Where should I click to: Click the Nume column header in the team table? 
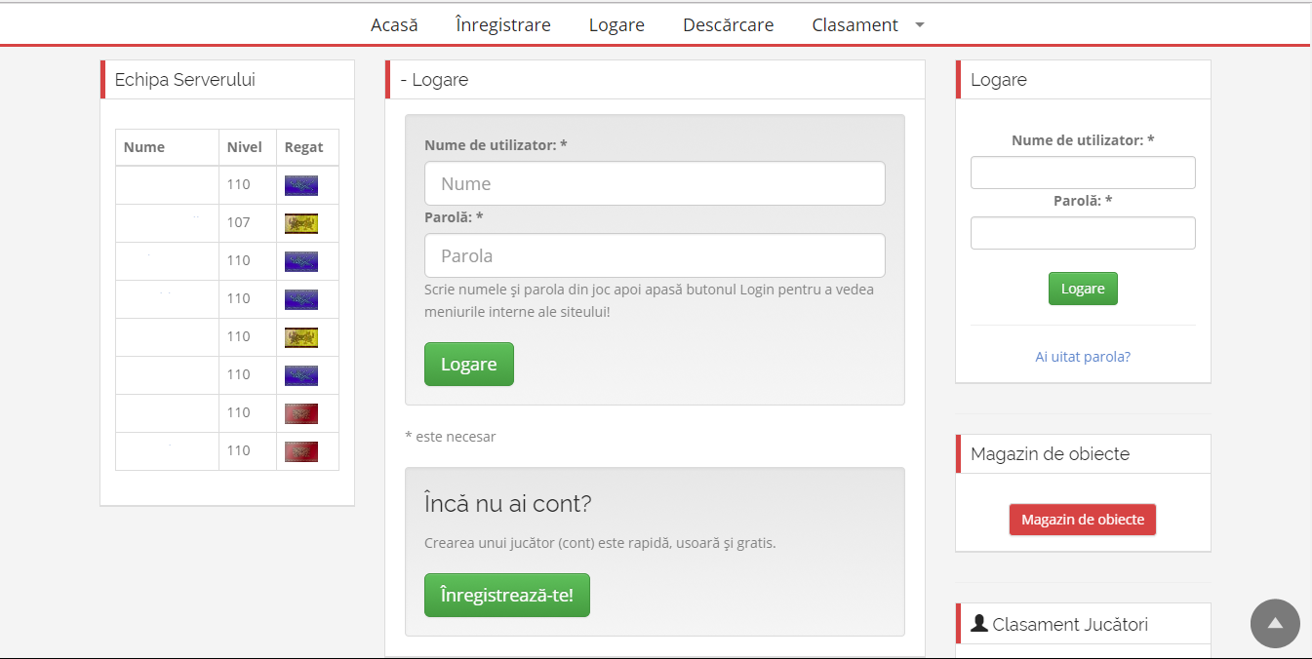click(144, 147)
